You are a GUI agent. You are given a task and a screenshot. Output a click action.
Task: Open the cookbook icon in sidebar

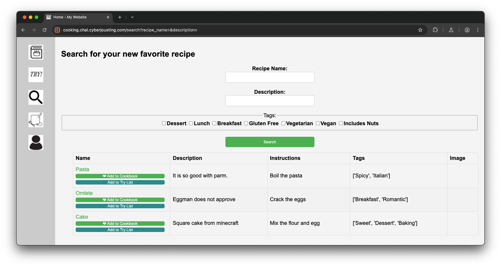[x=36, y=52]
